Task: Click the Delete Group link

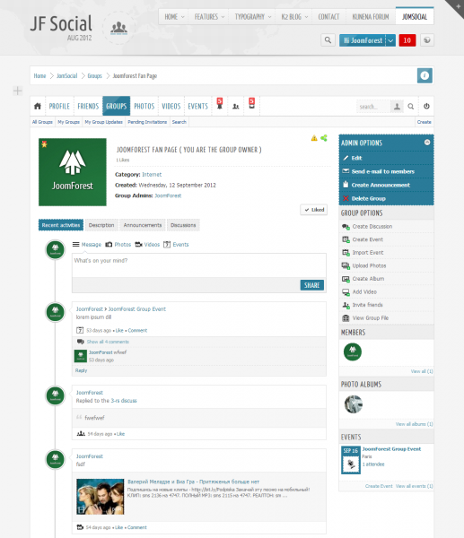Action: click(x=369, y=198)
